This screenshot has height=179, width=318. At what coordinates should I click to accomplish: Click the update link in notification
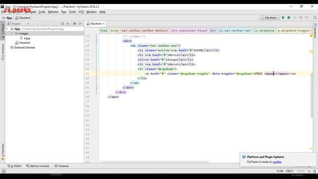click(277, 162)
